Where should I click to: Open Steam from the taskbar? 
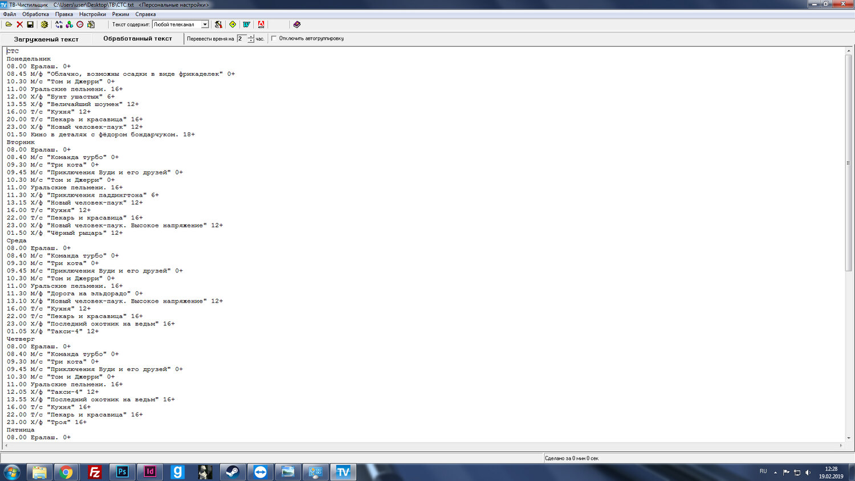[233, 472]
